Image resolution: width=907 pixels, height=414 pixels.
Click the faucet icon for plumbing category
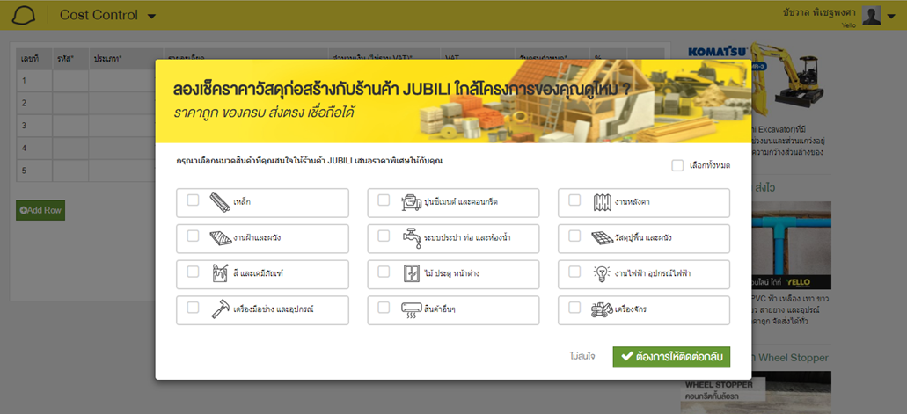coord(412,237)
